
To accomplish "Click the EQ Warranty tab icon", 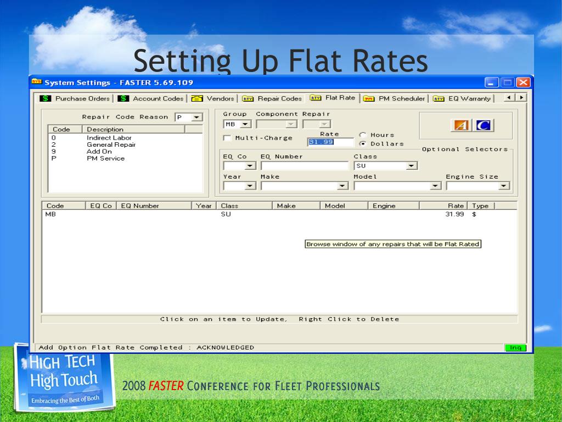I will pyautogui.click(x=439, y=99).
